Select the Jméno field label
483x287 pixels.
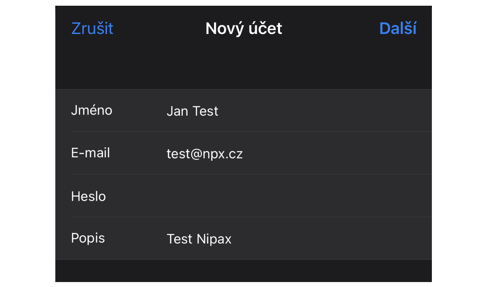92,110
